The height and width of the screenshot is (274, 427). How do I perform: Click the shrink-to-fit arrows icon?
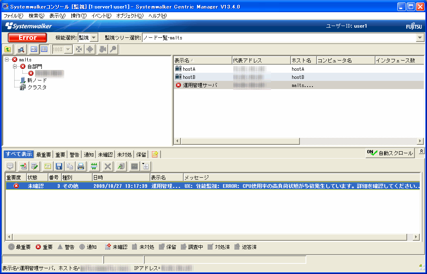pyautogui.click(x=79, y=49)
